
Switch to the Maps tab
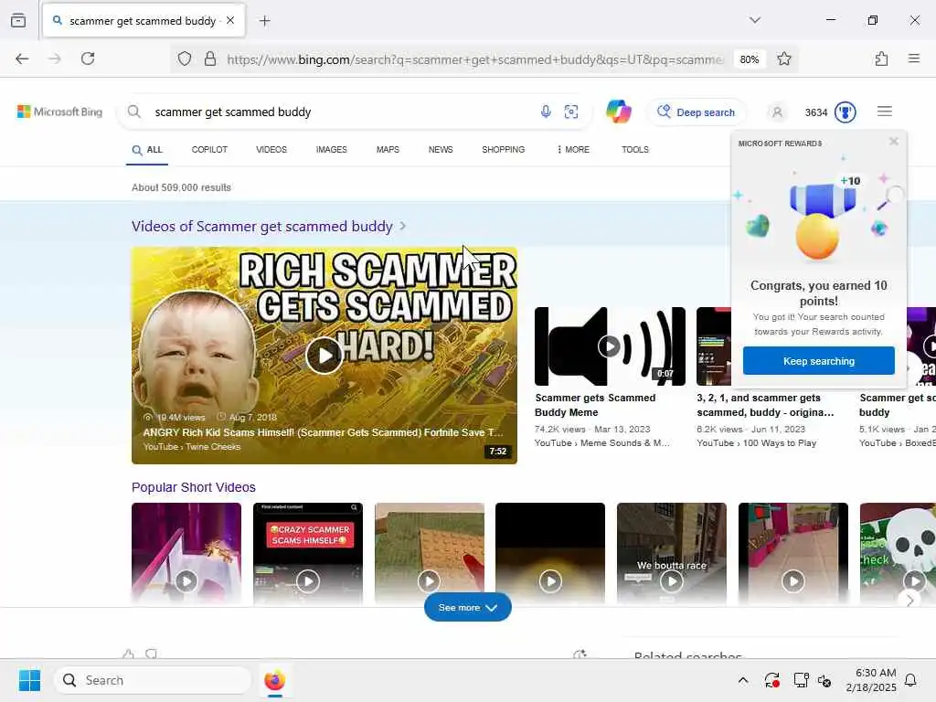[x=388, y=149]
